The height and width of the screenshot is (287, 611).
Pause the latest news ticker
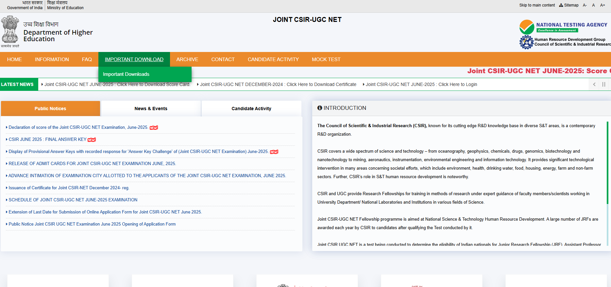coord(604,84)
